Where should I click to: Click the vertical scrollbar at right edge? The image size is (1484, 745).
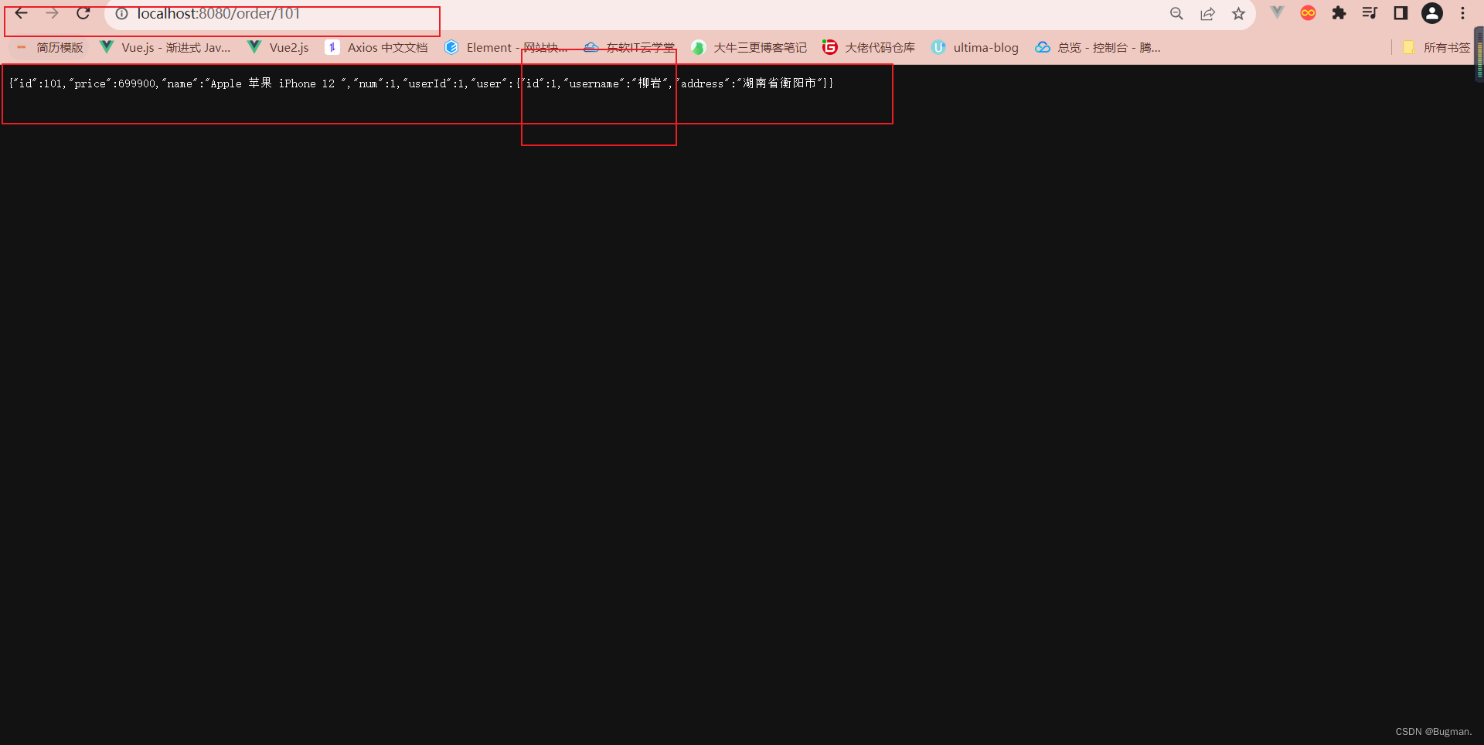(1479, 54)
